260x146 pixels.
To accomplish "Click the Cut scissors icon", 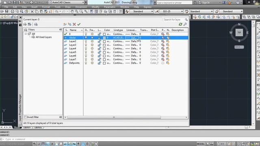I will click(32, 11).
